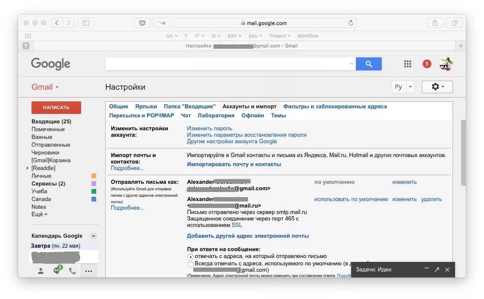The height and width of the screenshot is (299, 484).
Task: Click Изменить пароль link
Action: (x=210, y=129)
